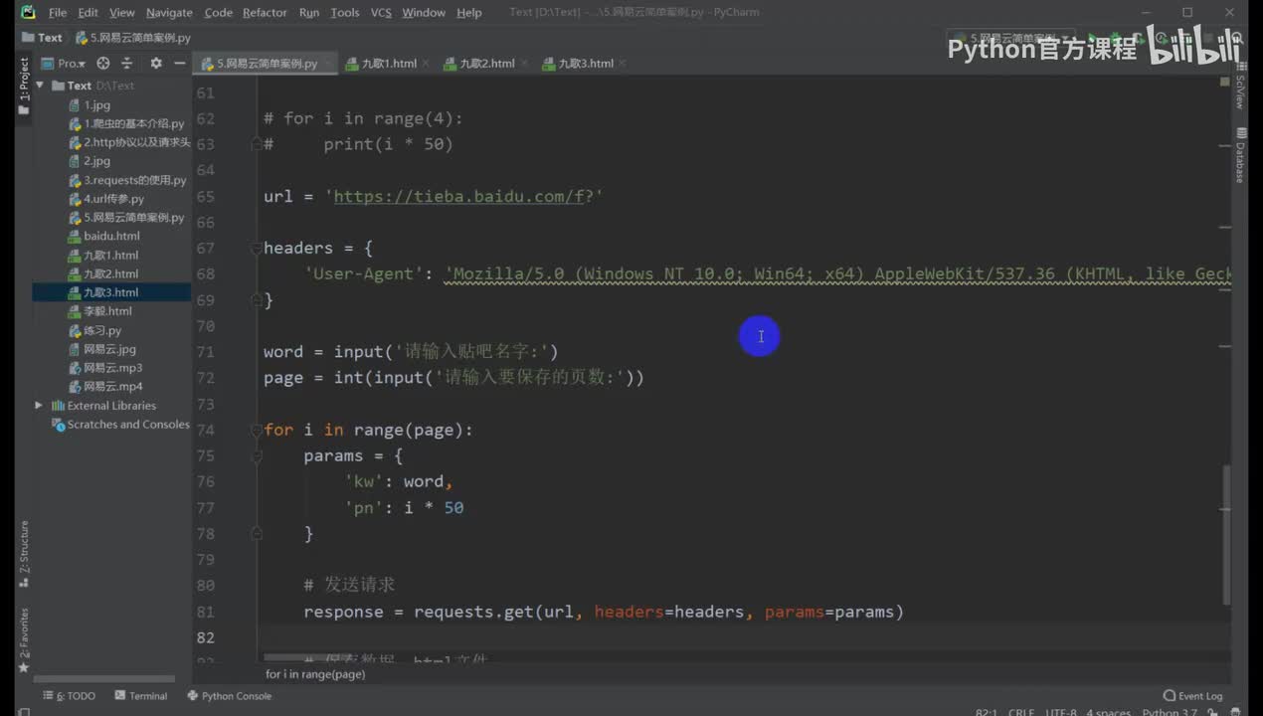Switch to the 九歌1.html editor tab

coord(388,64)
